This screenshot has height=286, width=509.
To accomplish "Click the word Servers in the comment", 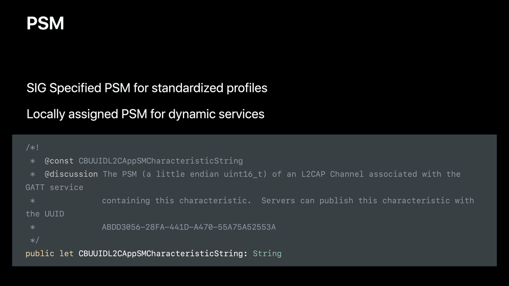I will pyautogui.click(x=279, y=200).
